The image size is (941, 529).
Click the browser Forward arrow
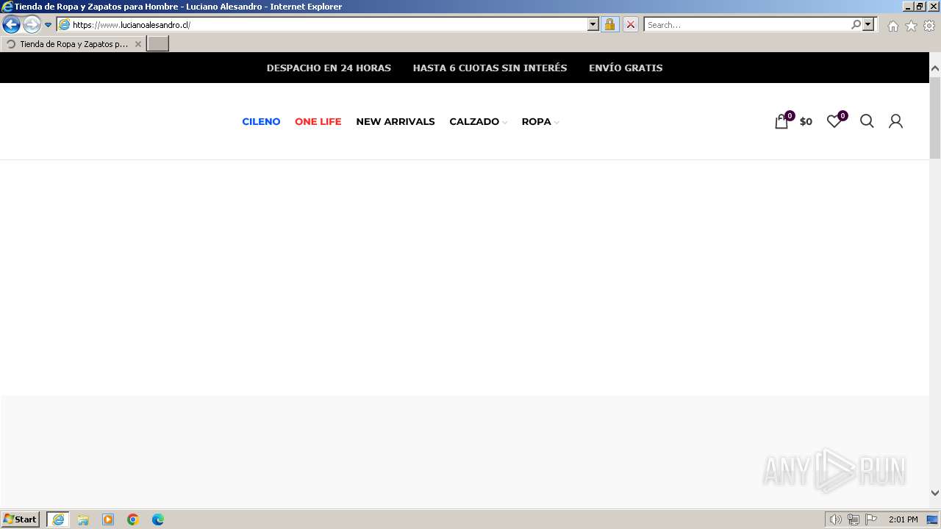32,25
